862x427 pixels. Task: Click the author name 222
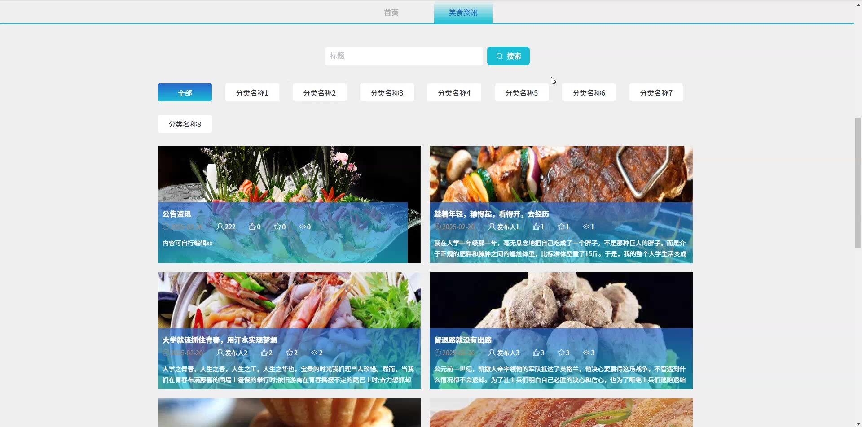click(x=230, y=227)
